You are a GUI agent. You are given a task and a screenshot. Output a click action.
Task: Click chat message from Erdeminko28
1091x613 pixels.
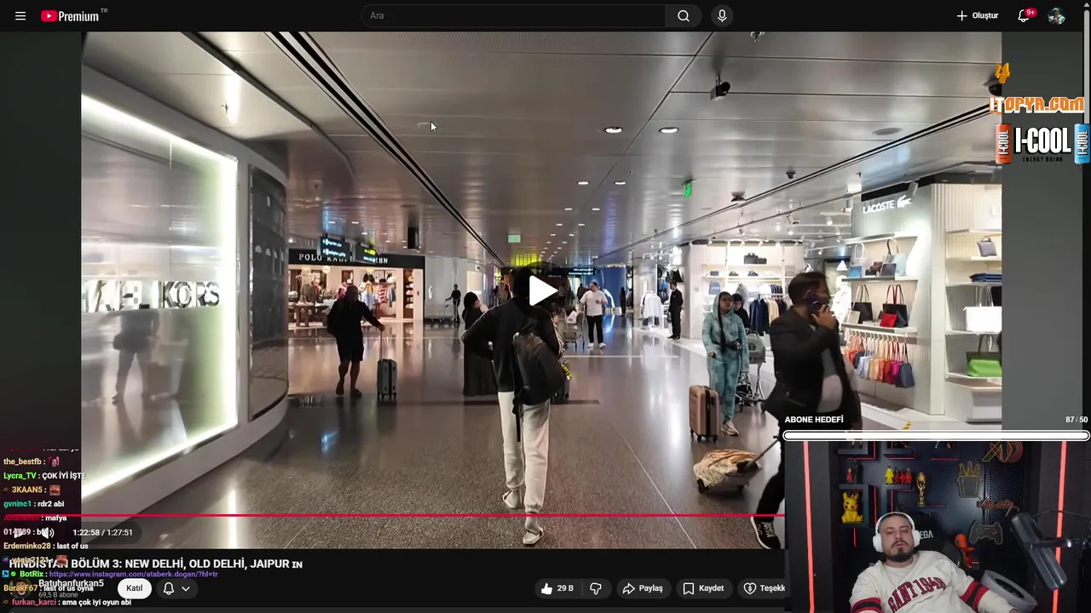point(46,546)
